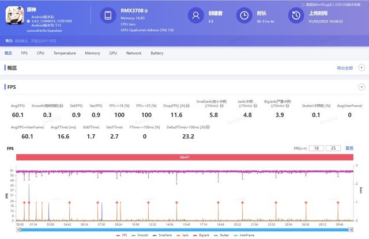Screen dimensions: 369x239
Task: Click info icon next to RMX3708
Action: click(x=146, y=10)
